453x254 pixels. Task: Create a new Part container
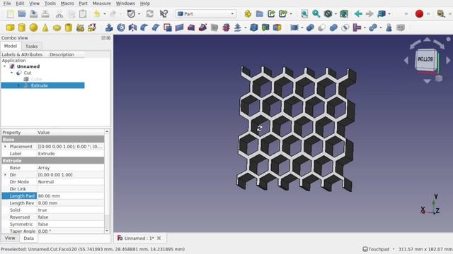248,14
